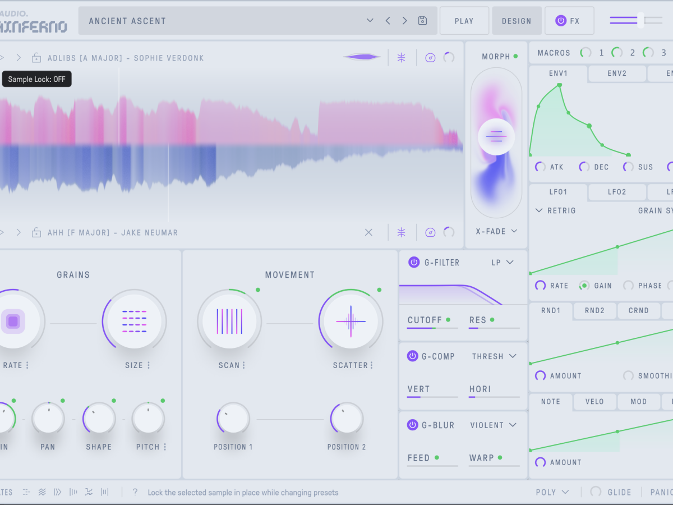Open the ANCIENT ASCENT preset dropdown

click(370, 21)
